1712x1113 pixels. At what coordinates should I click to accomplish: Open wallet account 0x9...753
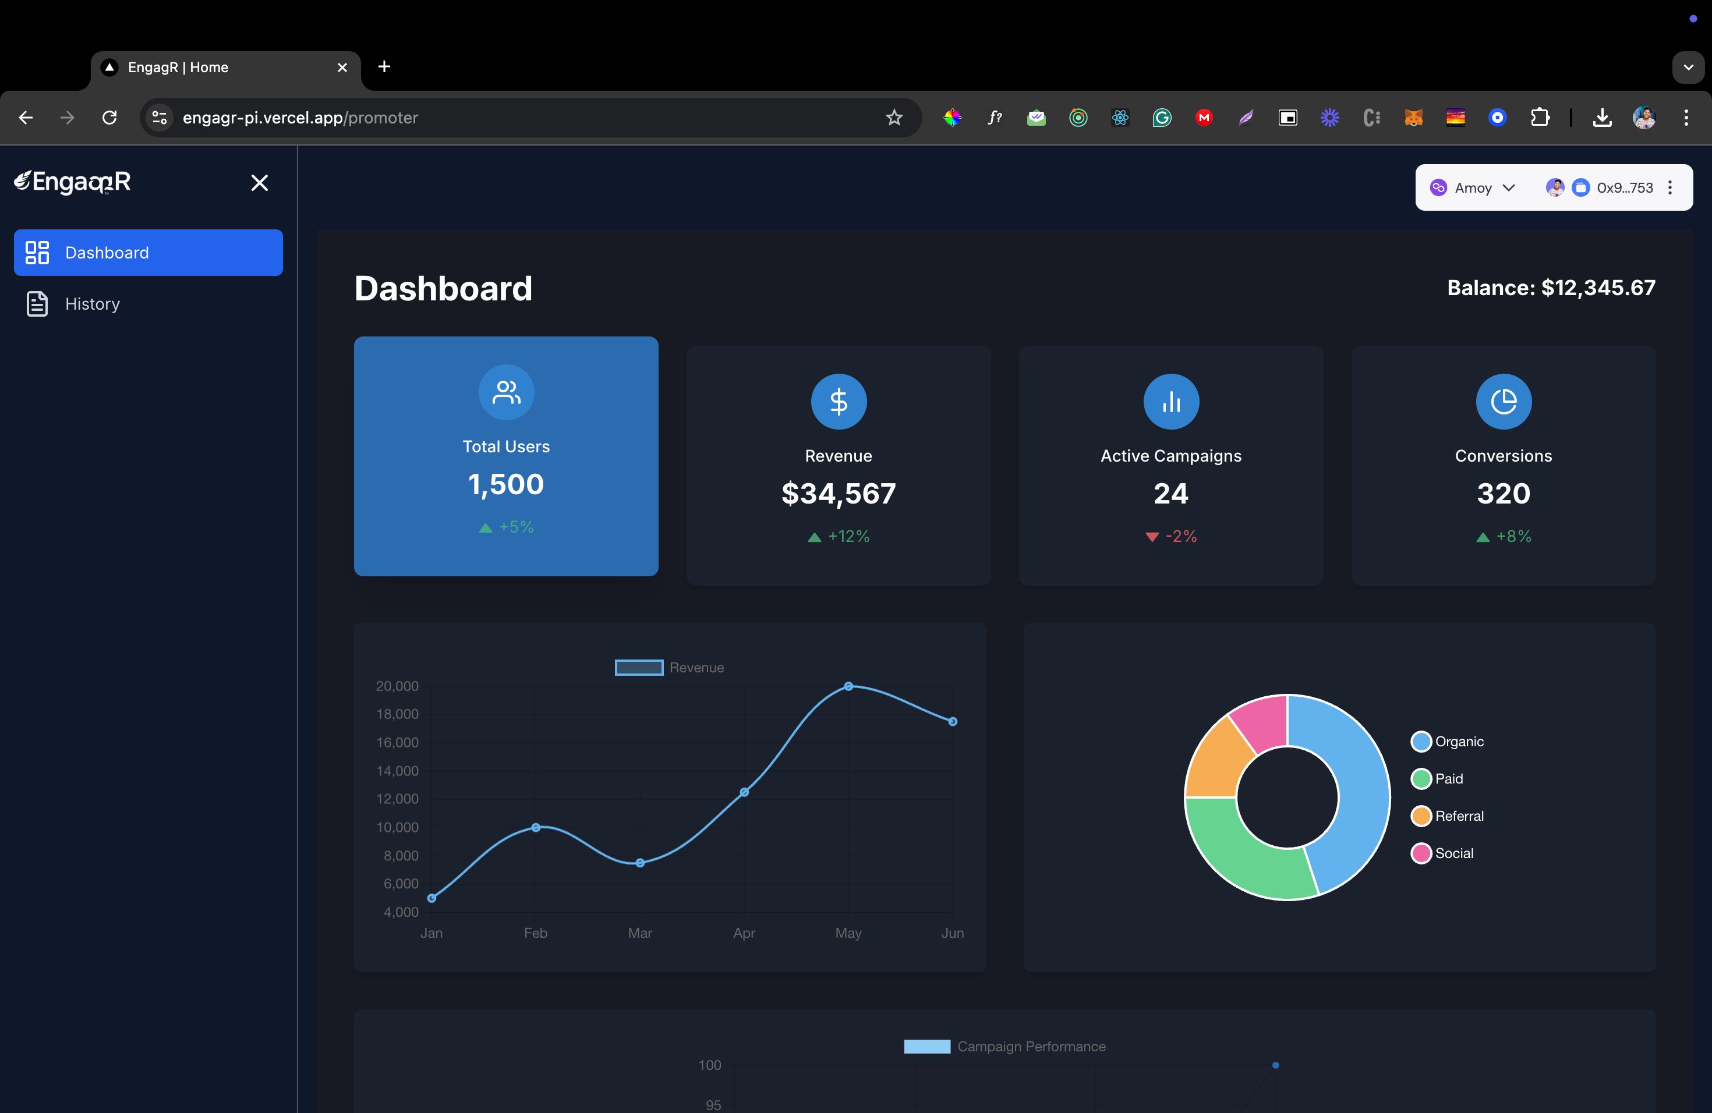point(1600,187)
